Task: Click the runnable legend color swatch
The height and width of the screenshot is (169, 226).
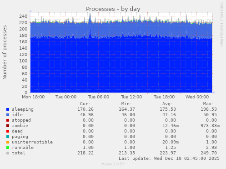Action: [8, 148]
